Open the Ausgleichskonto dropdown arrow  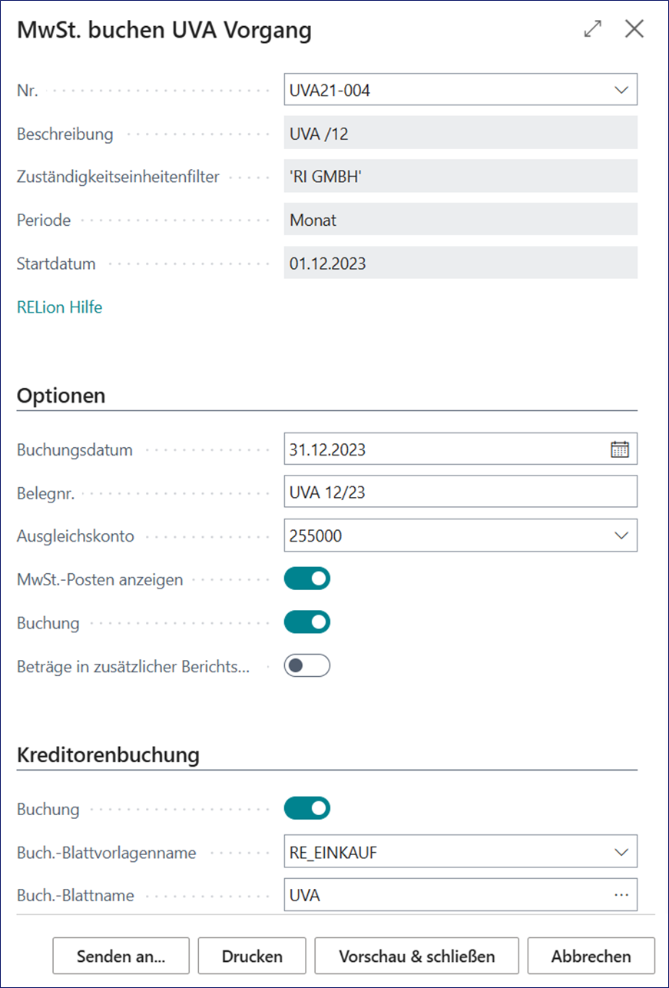[x=621, y=536]
